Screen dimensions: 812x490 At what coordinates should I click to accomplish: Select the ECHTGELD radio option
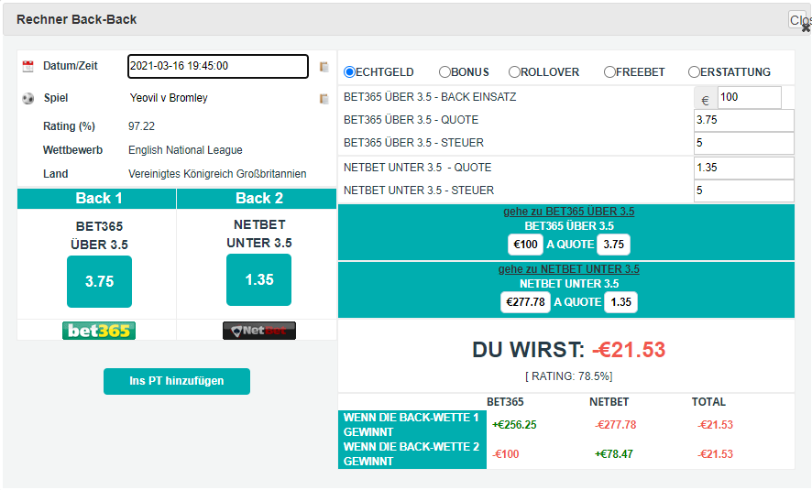pos(349,72)
